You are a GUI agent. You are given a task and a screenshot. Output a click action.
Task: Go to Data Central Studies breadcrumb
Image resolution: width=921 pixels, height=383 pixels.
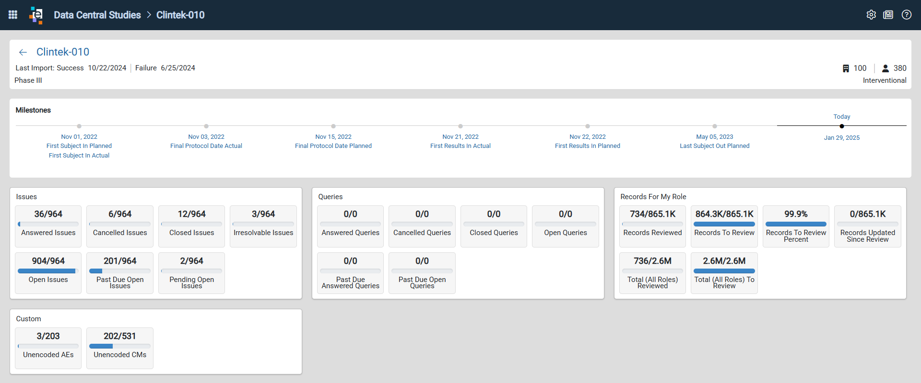coord(97,15)
